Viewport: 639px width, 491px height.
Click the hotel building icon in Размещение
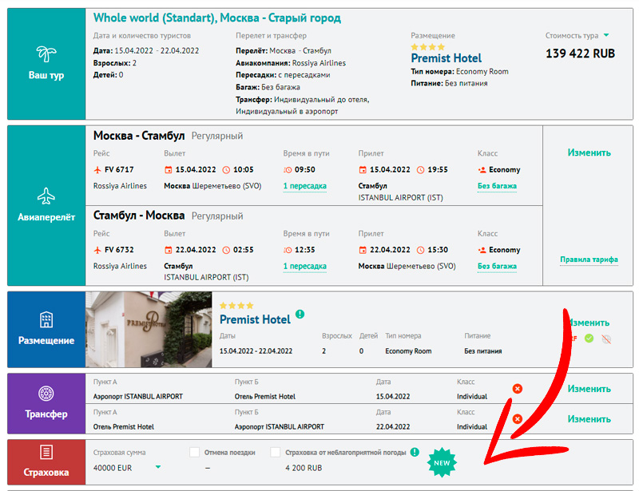pyautogui.click(x=46, y=320)
